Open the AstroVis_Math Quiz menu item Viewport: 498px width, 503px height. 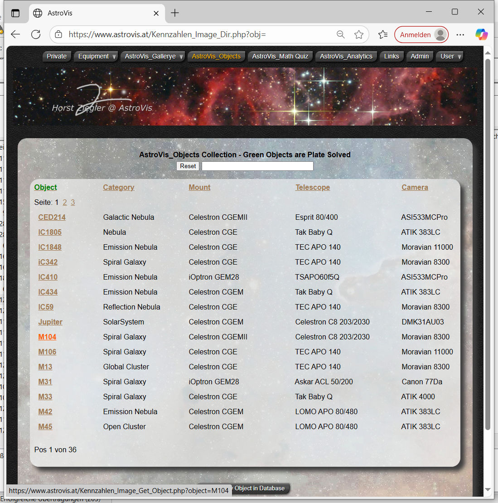[280, 56]
